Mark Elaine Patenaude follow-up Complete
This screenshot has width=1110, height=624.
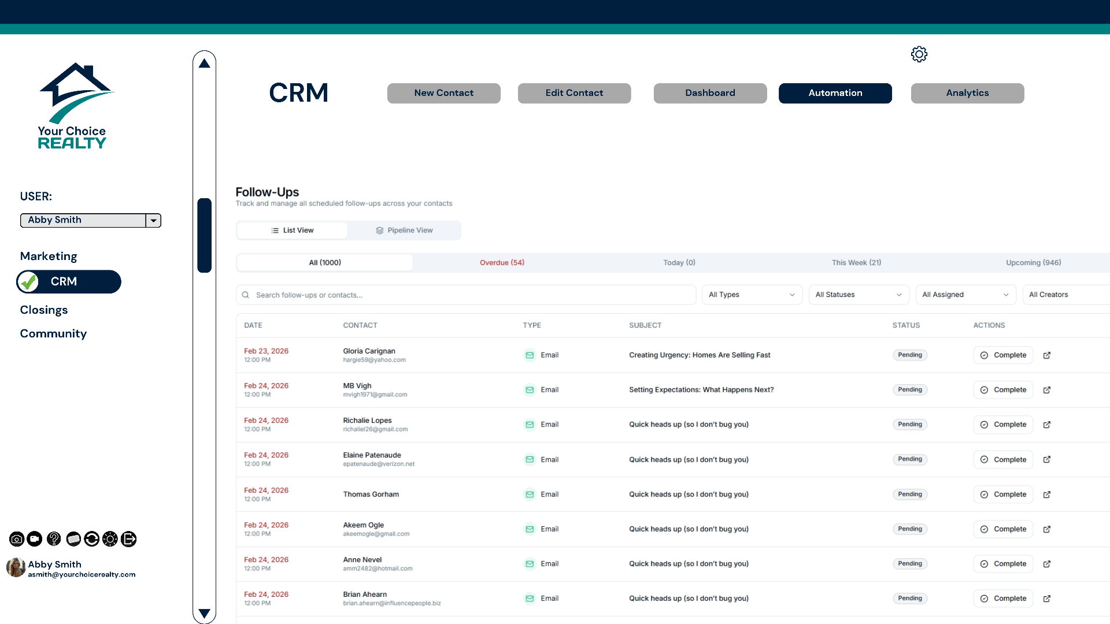(x=1003, y=459)
